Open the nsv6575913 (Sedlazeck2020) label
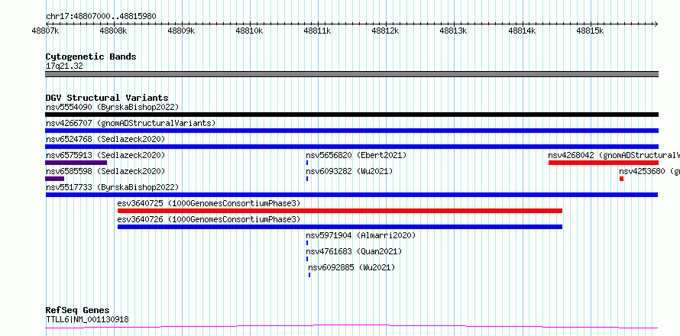Image resolution: width=680 pixels, height=336 pixels. click(105, 155)
